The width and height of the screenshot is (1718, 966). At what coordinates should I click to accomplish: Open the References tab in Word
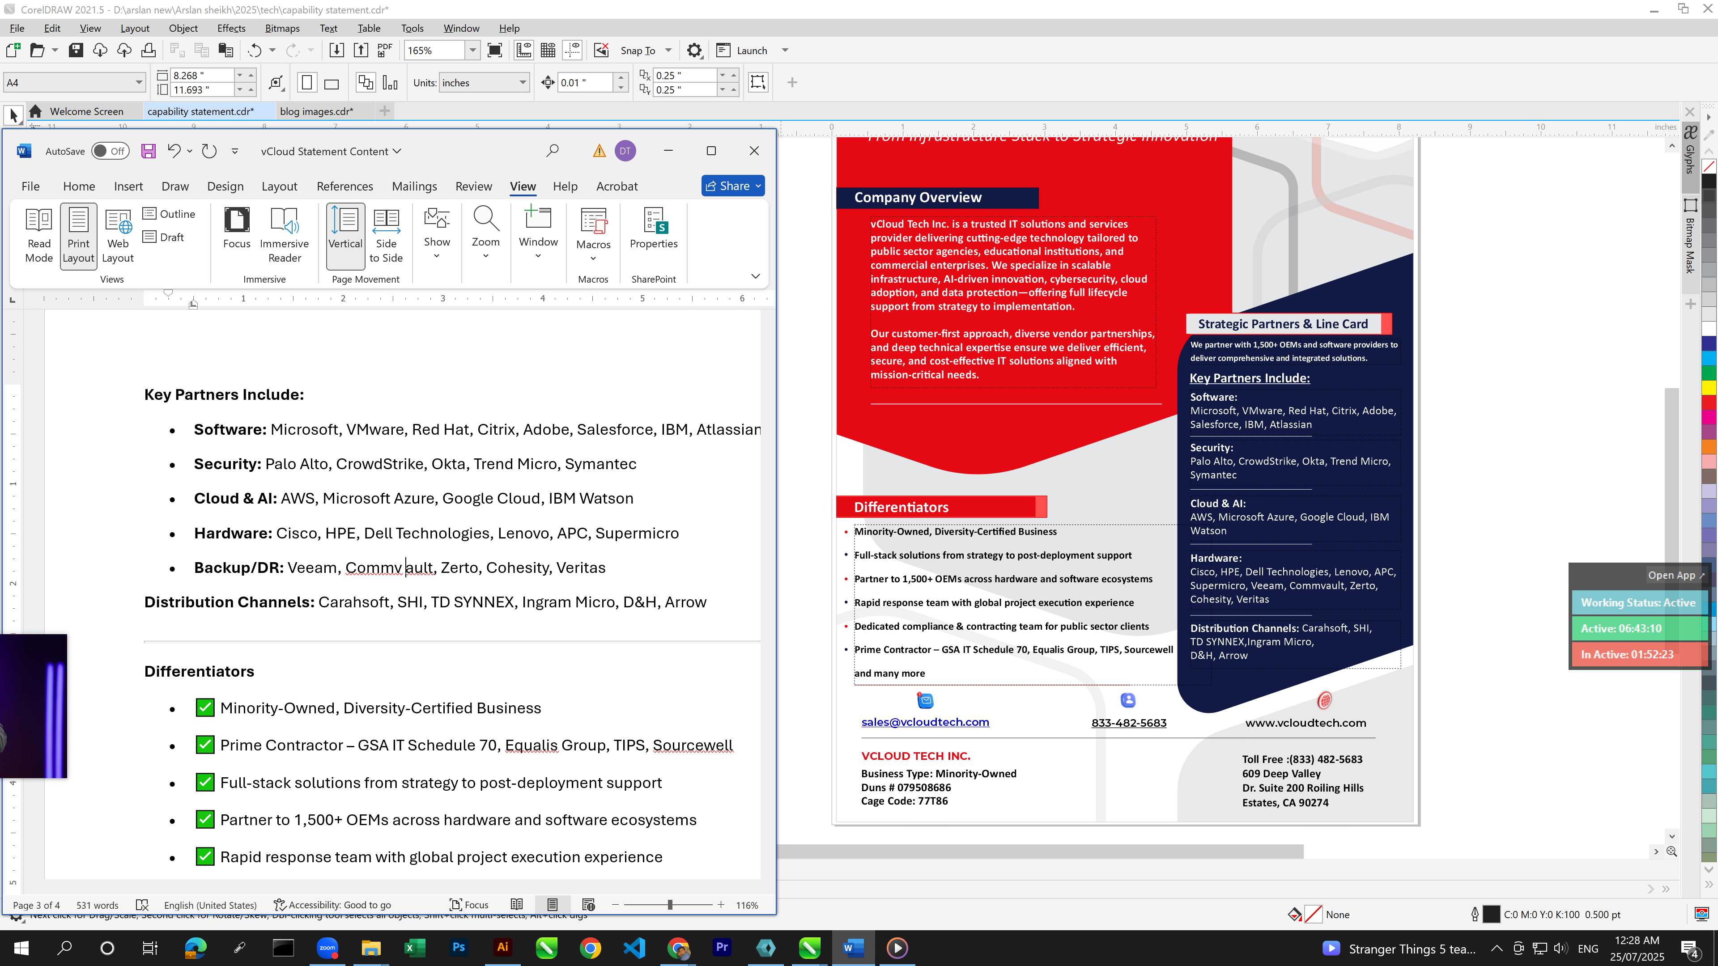[345, 186]
